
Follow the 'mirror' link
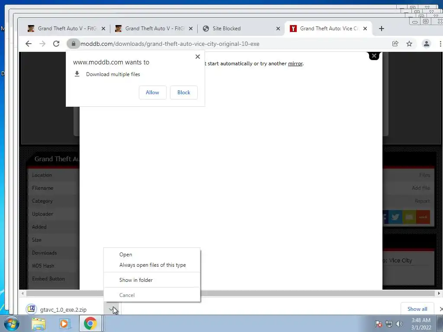coord(295,64)
